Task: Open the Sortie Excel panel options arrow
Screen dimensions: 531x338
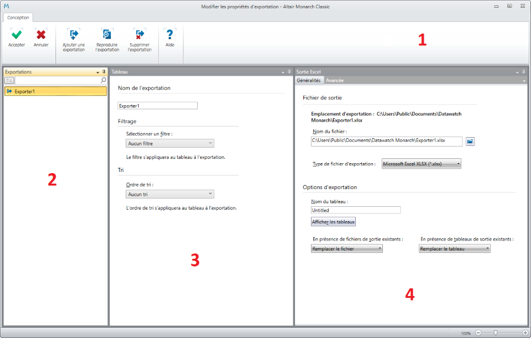Action: pos(517,72)
